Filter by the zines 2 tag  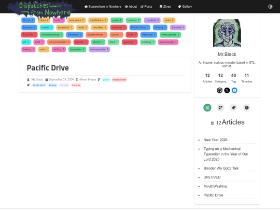[44, 20]
